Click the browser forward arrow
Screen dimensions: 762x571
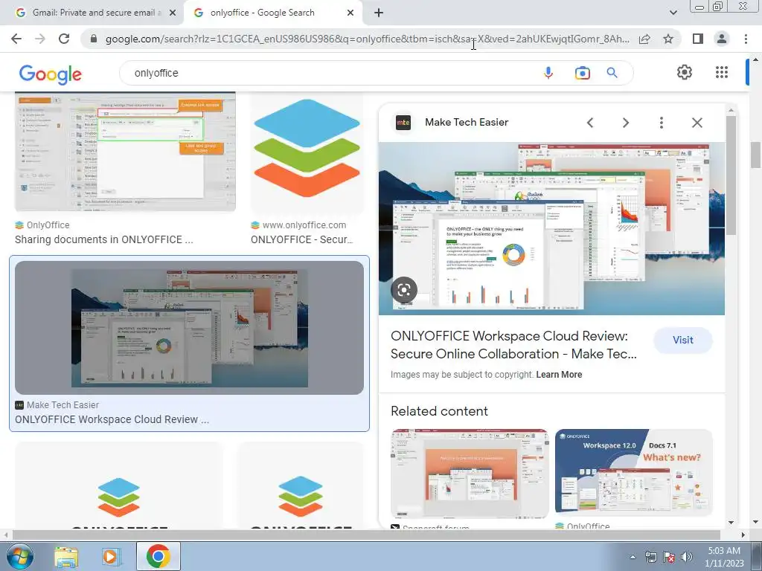40,39
